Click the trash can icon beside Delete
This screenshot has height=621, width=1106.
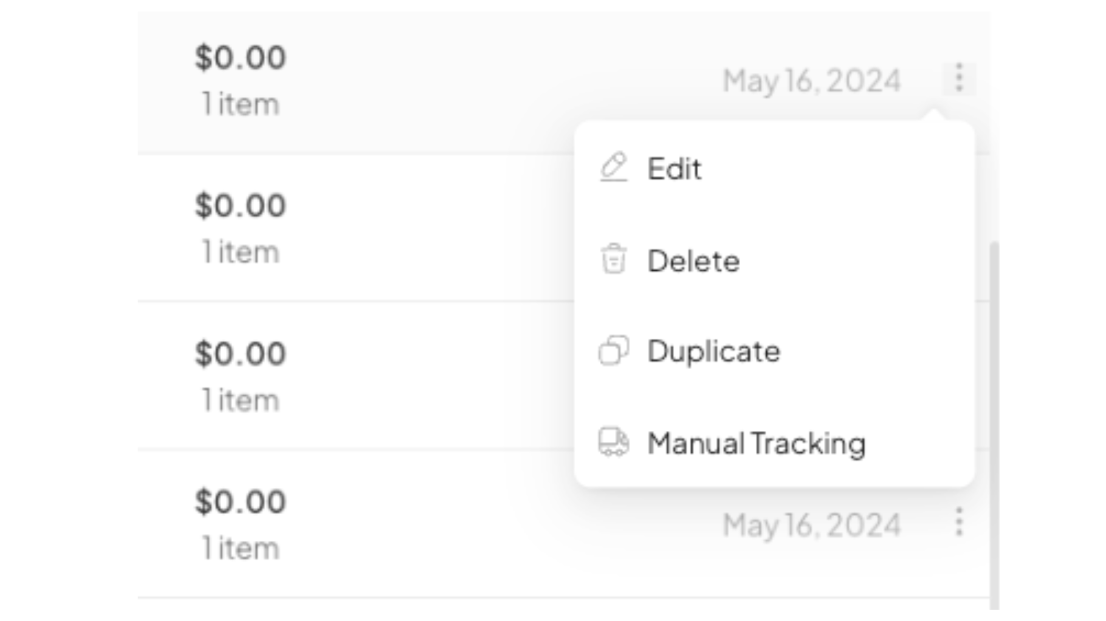coord(613,260)
